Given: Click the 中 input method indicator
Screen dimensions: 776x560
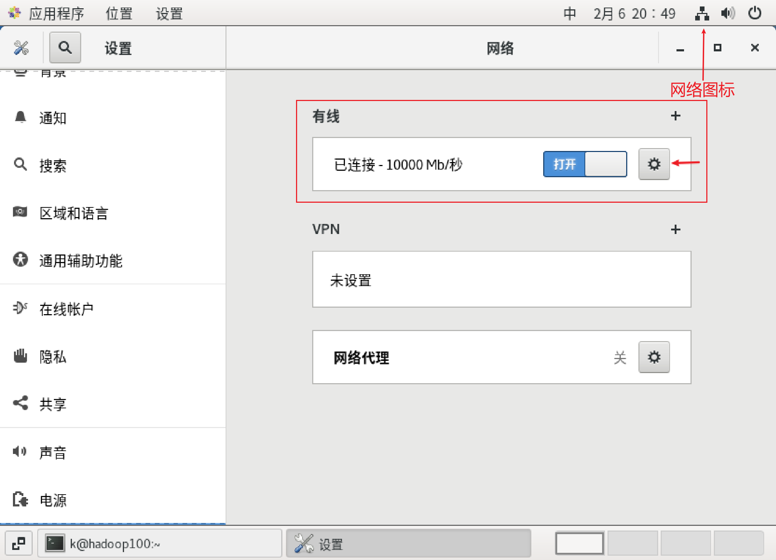Looking at the screenshot, I should click(x=569, y=14).
